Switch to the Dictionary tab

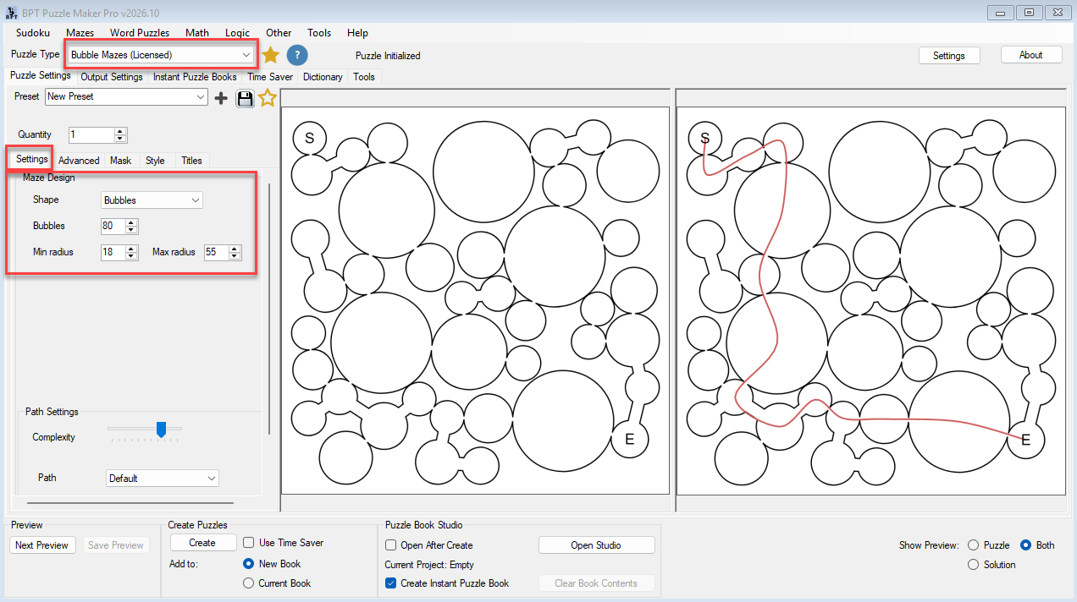click(323, 77)
